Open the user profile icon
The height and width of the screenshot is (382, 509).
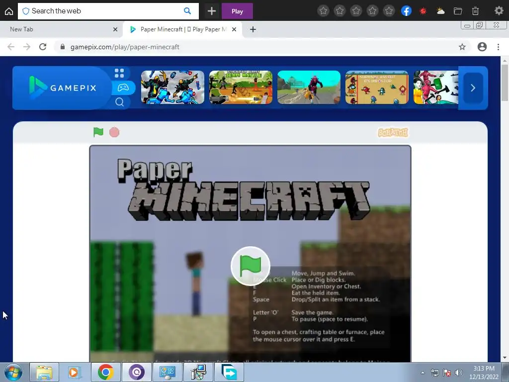click(482, 47)
